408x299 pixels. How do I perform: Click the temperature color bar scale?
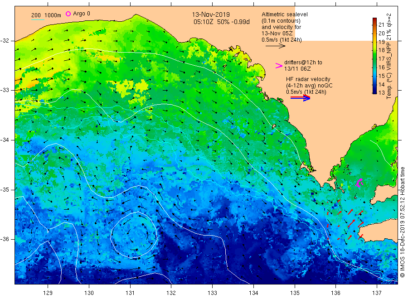374,56
